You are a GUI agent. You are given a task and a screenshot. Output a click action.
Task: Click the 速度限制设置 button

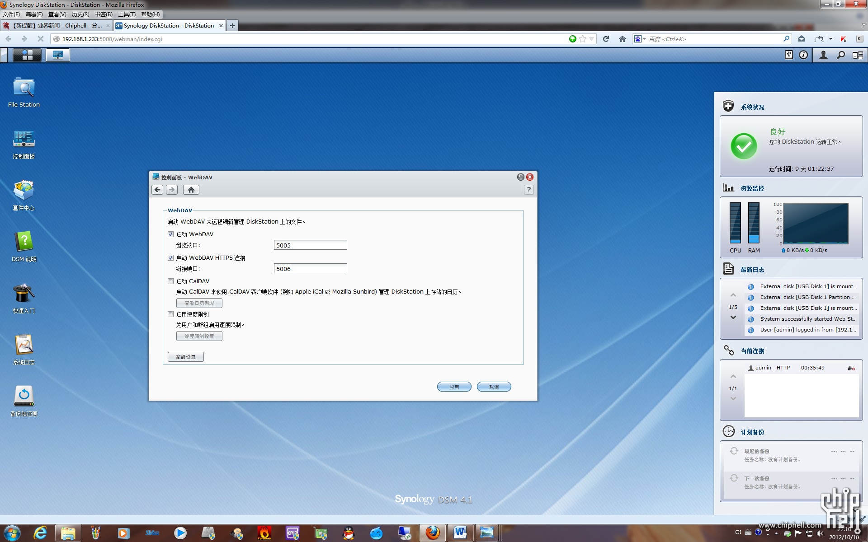pyautogui.click(x=199, y=336)
